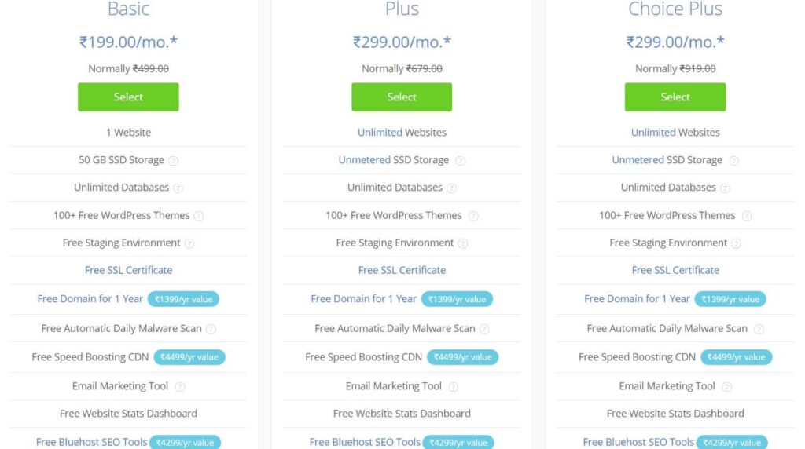This screenshot has width=805, height=449.
Task: Click help icon beside 50 GB SSD Storage
Action: tap(174, 161)
